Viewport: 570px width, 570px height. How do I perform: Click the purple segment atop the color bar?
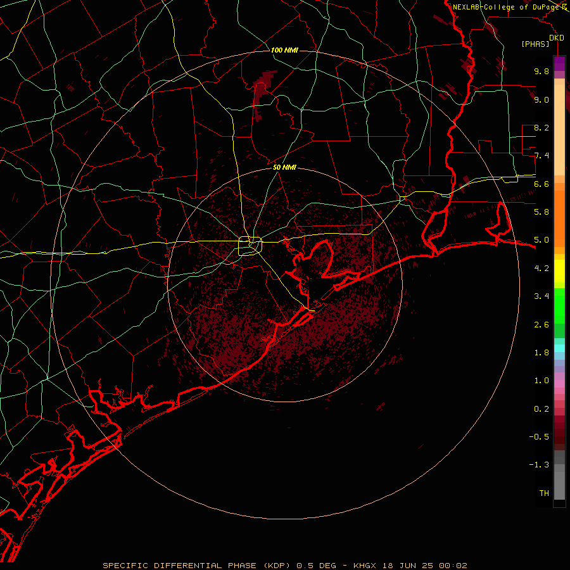pyautogui.click(x=559, y=63)
